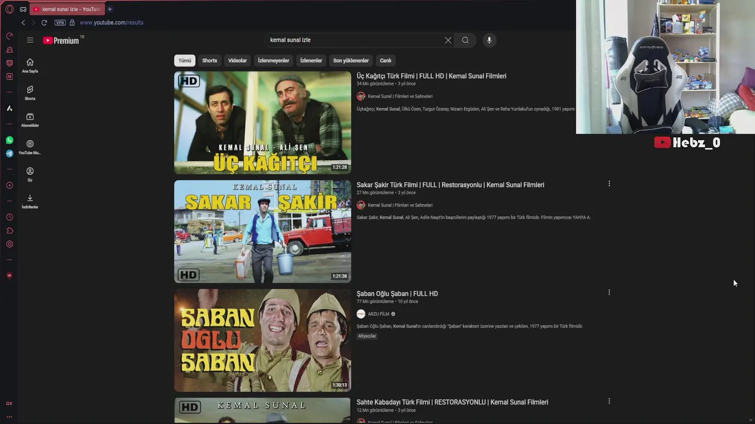Open a new tab with plus icon

pyautogui.click(x=110, y=9)
